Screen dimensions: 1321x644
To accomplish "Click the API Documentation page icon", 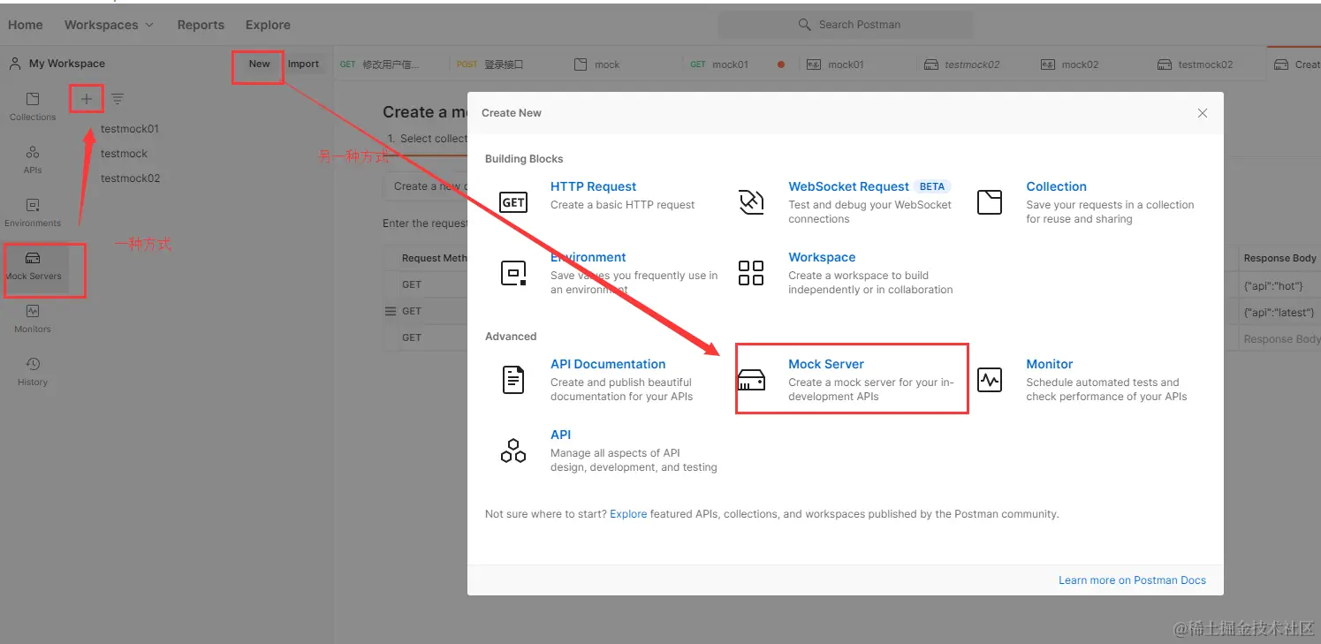I will [x=513, y=380].
